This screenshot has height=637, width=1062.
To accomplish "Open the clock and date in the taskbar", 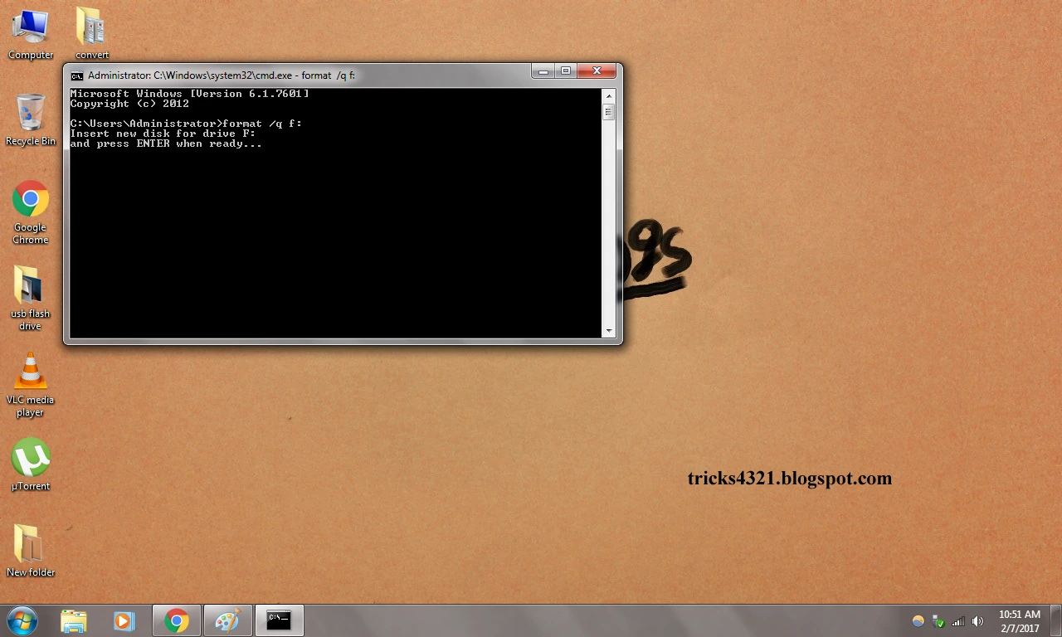I will 1020,620.
